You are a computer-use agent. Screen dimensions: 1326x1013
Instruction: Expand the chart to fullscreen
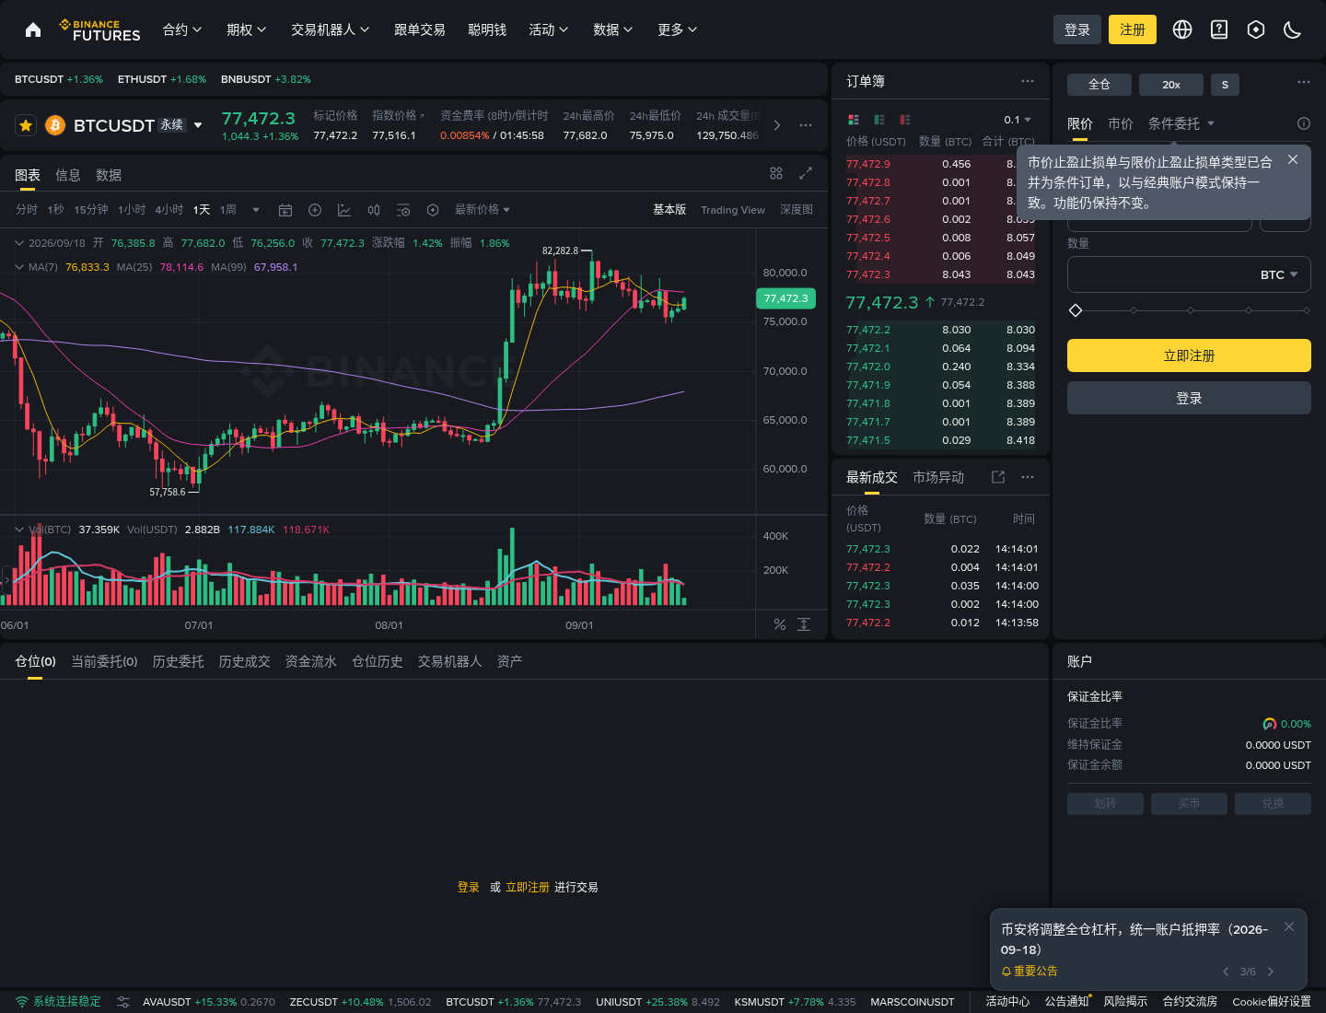(x=806, y=173)
